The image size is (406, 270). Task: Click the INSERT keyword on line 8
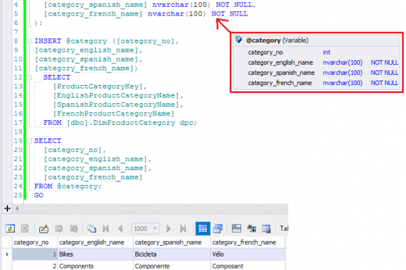tap(48, 41)
